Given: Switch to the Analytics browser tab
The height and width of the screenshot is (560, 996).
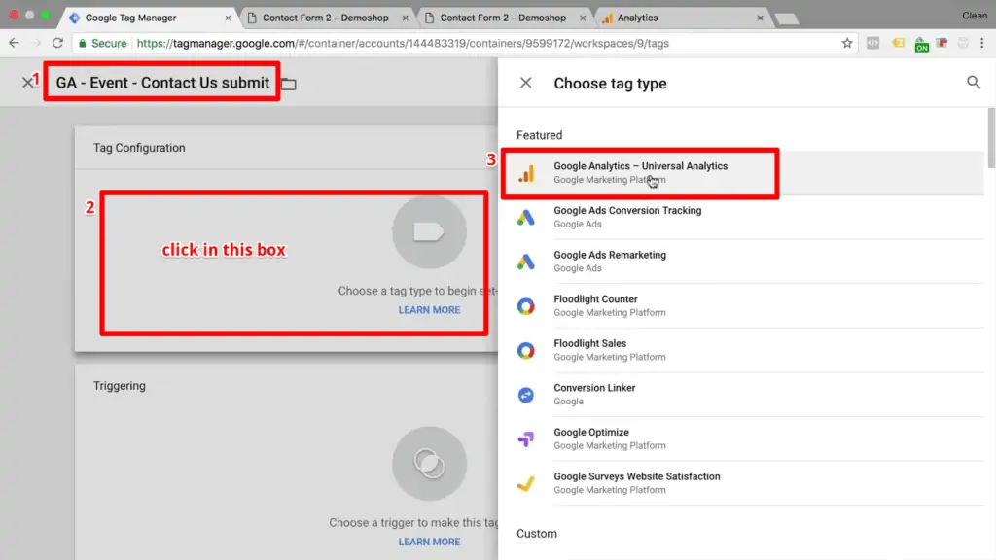Looking at the screenshot, I should coord(682,17).
